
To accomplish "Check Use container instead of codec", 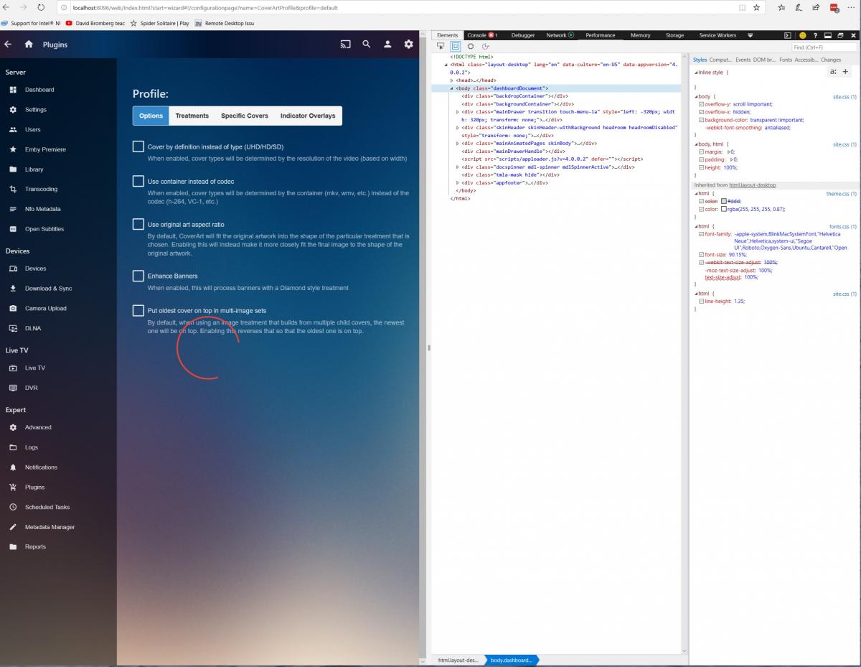I will [x=138, y=181].
